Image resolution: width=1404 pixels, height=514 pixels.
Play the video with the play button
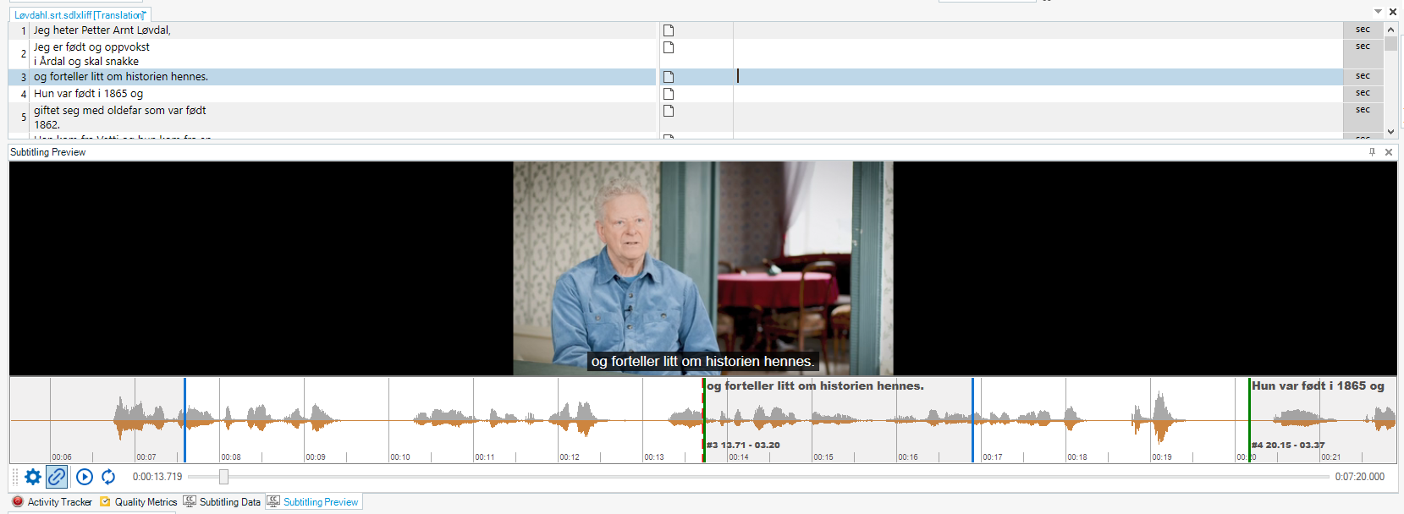coord(85,477)
